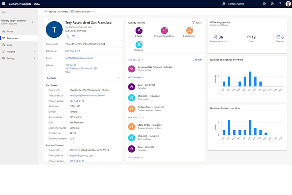Sort timeline By date

[x=197, y=60]
